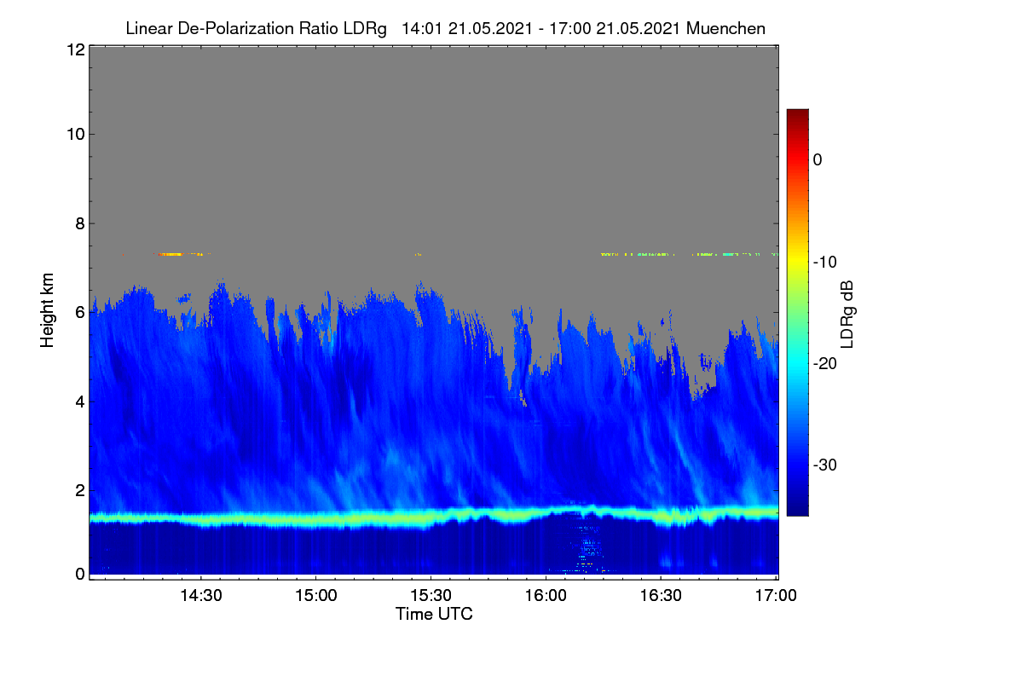Click the 'Height km' y-axis label
This screenshot has width=1023, height=682.
[x=48, y=310]
